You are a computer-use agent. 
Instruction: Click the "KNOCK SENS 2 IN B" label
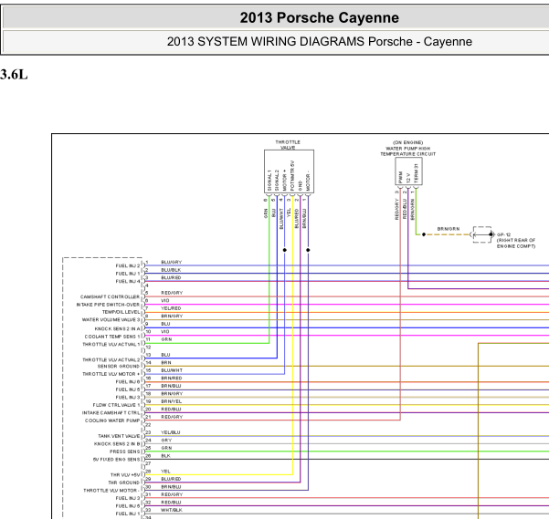click(x=117, y=444)
